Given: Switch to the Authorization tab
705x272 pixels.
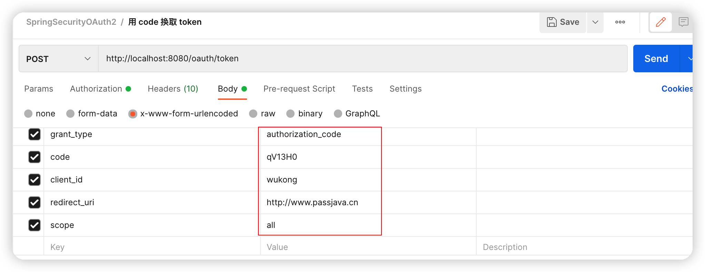Looking at the screenshot, I should (96, 89).
